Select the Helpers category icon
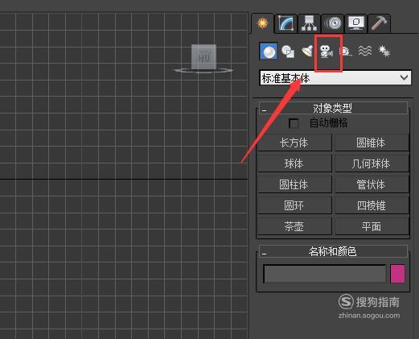 (x=346, y=52)
